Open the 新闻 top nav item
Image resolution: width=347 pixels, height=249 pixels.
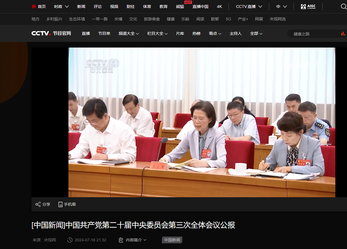81,7
